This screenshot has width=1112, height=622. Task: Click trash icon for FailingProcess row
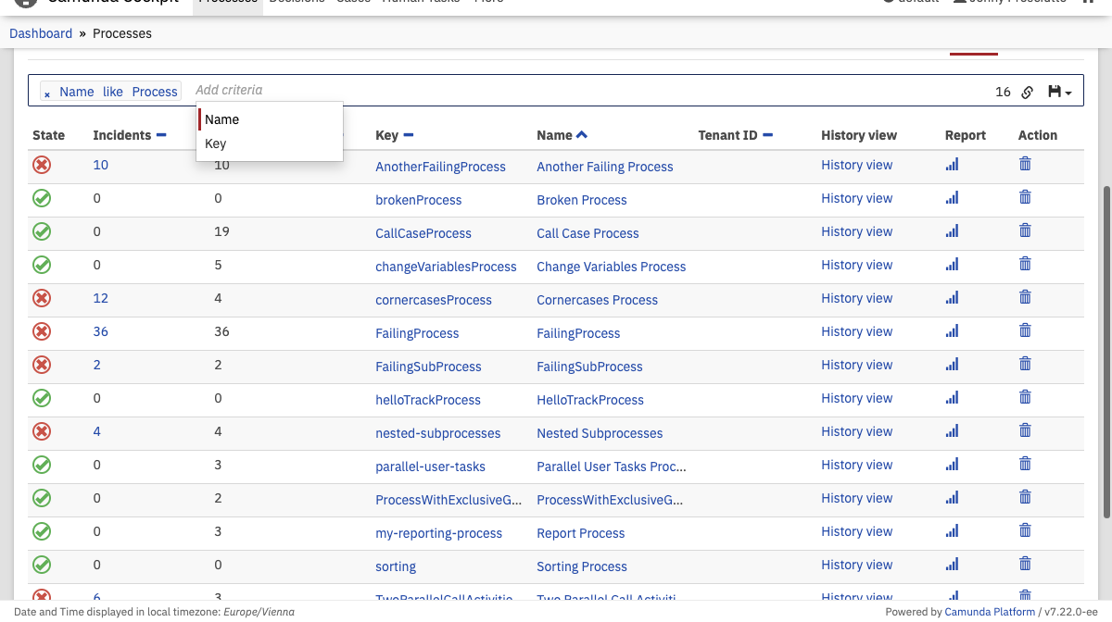(1025, 330)
